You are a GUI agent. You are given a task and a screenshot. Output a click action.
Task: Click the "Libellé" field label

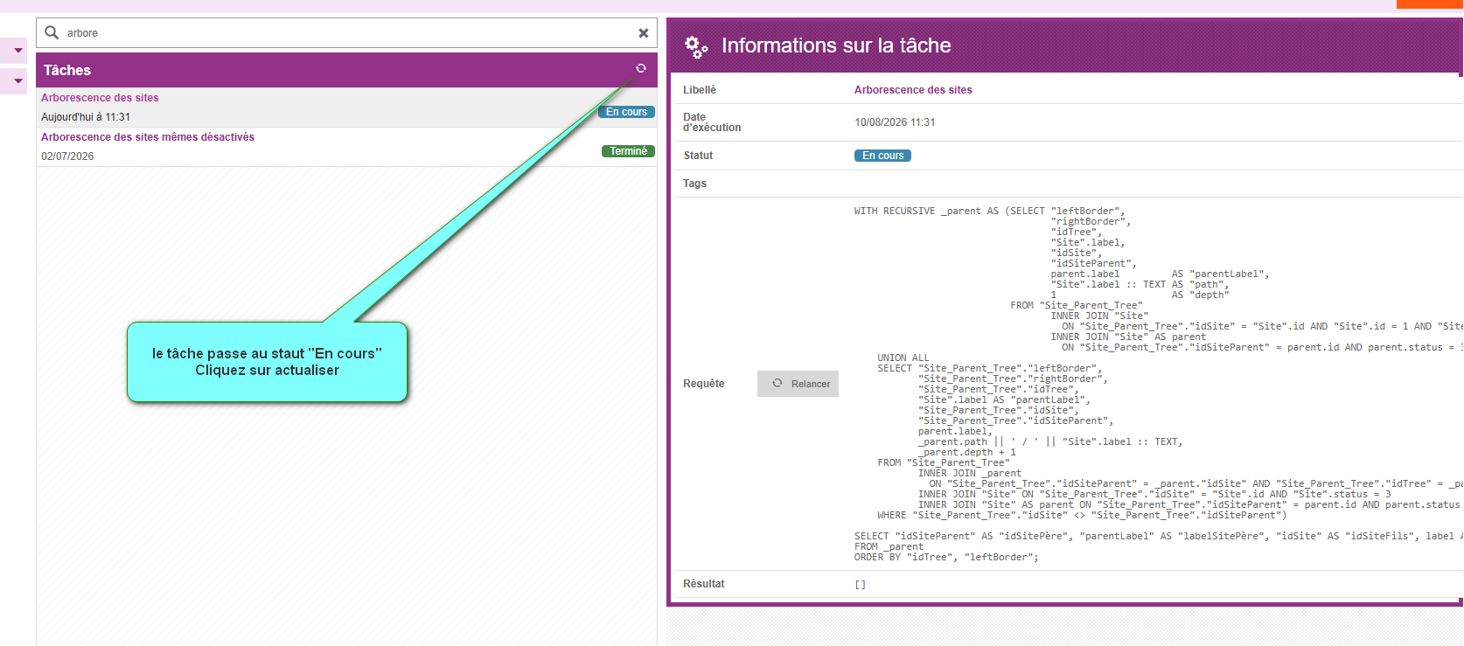[700, 90]
